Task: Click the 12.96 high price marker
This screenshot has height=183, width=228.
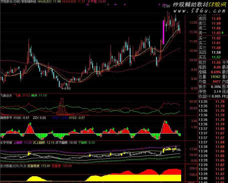Action: click(166, 6)
